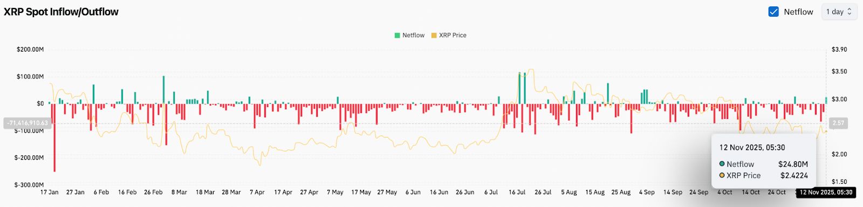Toggle XRP Price series in legend
This screenshot has width=863, height=207.
(449, 35)
